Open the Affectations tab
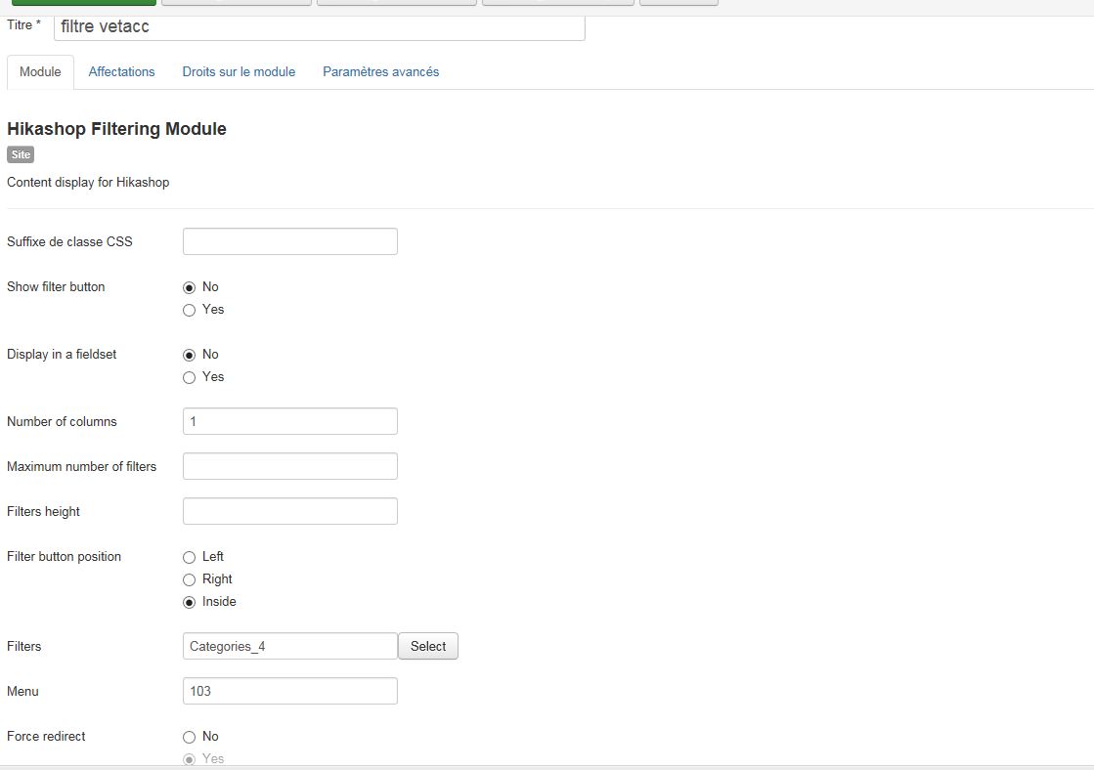1094x770 pixels. pyautogui.click(x=121, y=72)
